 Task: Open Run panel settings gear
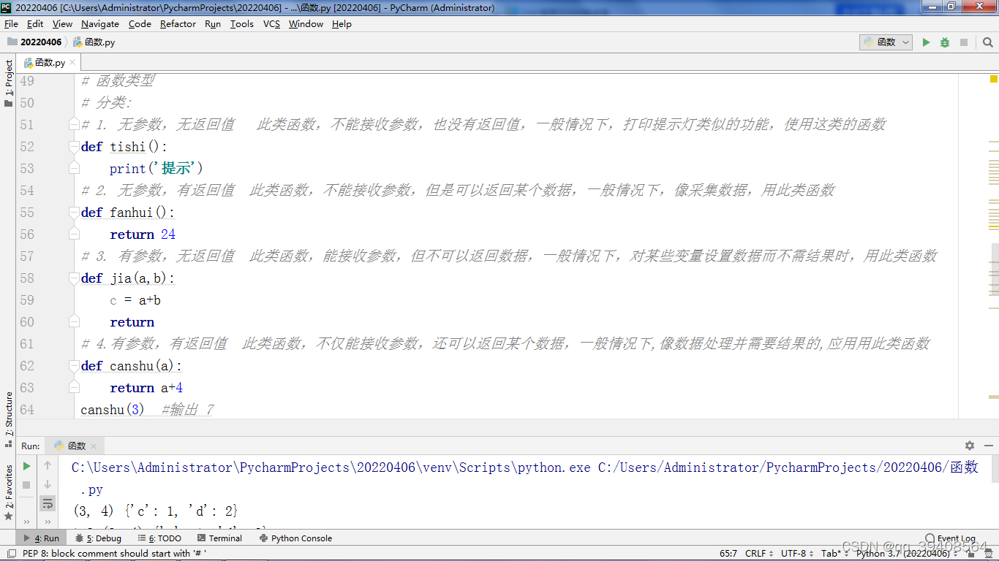[970, 446]
